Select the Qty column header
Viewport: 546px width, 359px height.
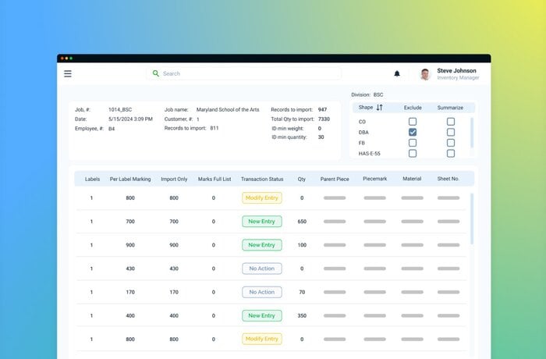(x=302, y=179)
